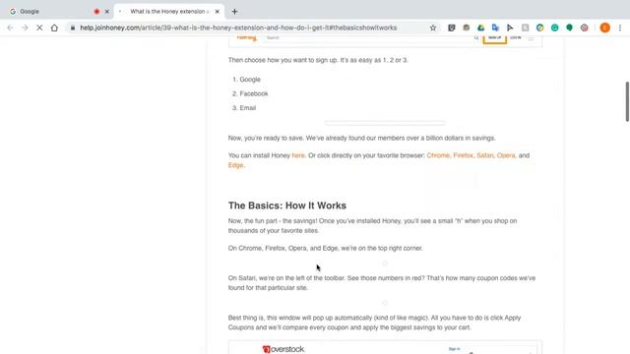
Task: Bookmark this page with the star icon
Action: click(433, 28)
